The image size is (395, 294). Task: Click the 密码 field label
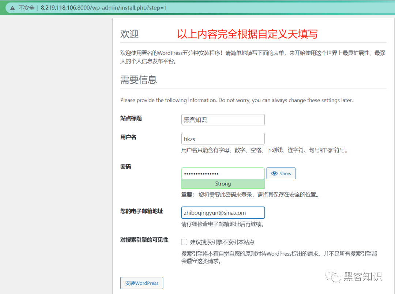click(x=125, y=166)
